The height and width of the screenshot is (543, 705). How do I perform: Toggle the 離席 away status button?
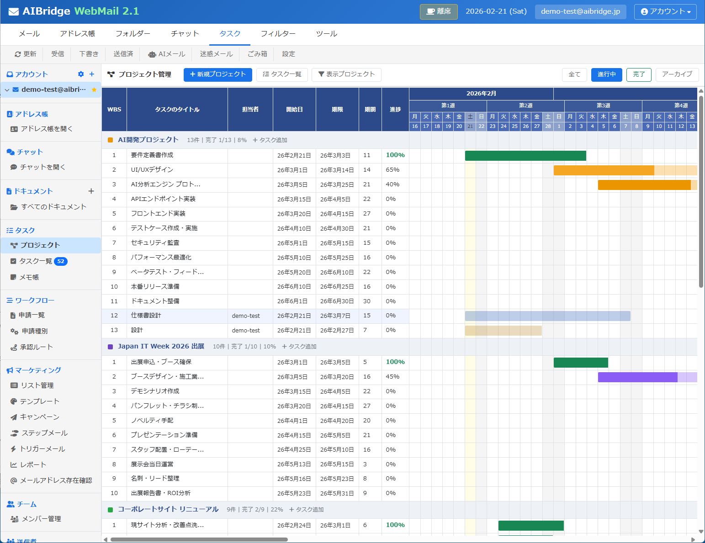coord(438,12)
